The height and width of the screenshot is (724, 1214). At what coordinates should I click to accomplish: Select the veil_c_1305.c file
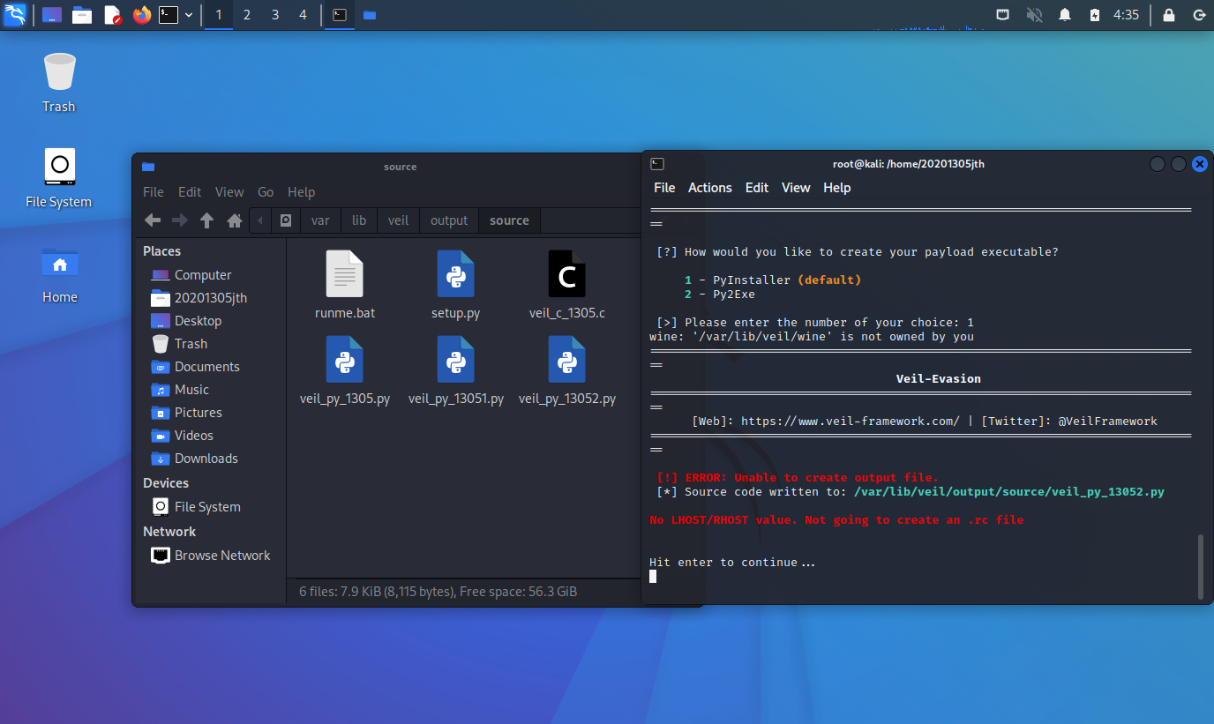coord(567,284)
